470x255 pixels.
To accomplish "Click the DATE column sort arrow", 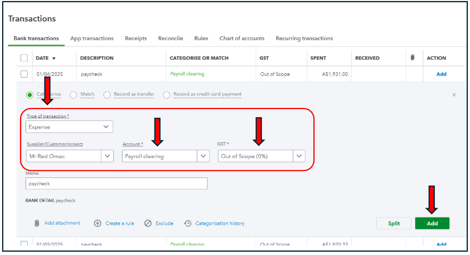I will coord(54,58).
